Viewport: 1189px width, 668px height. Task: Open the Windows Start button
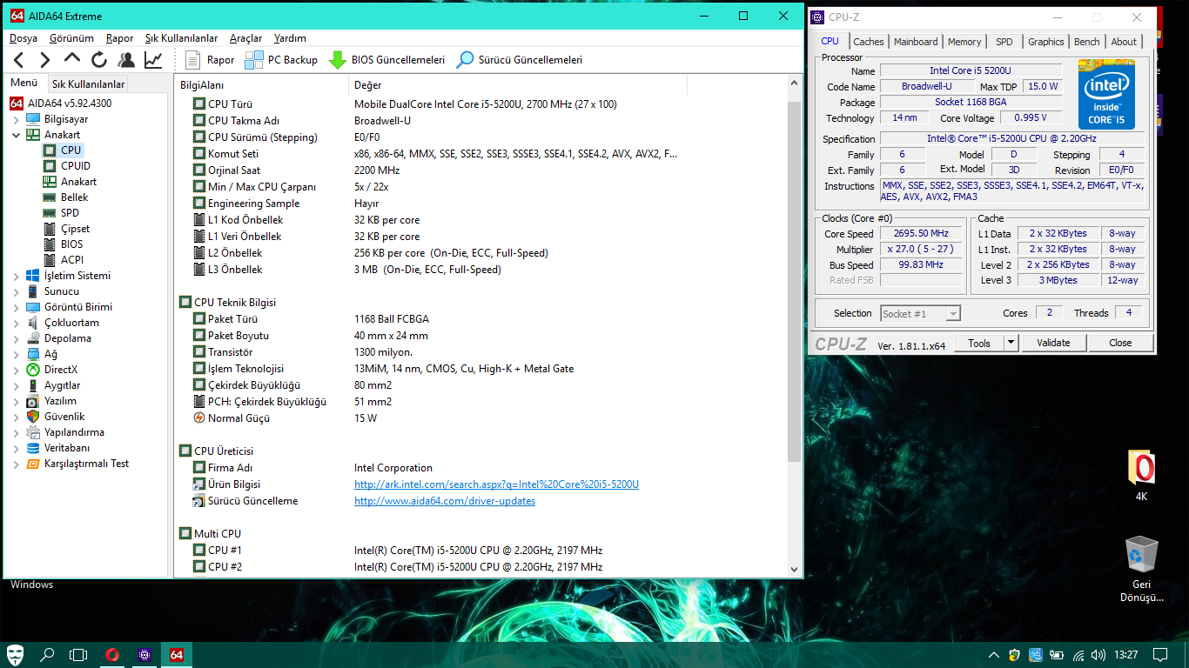click(x=16, y=654)
